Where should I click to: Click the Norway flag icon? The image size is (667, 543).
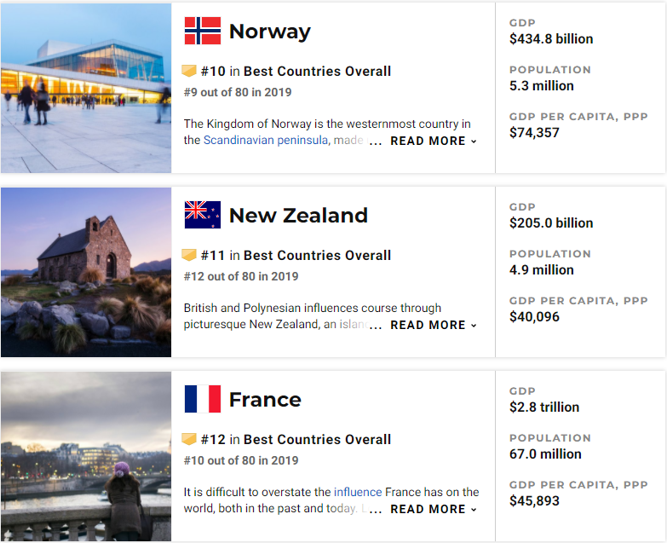click(x=203, y=32)
